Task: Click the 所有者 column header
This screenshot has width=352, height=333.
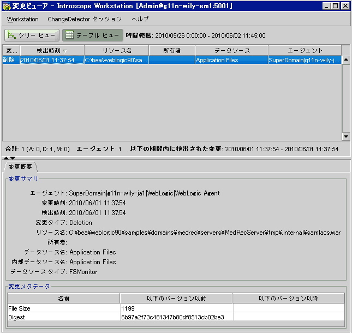Action: (172, 51)
